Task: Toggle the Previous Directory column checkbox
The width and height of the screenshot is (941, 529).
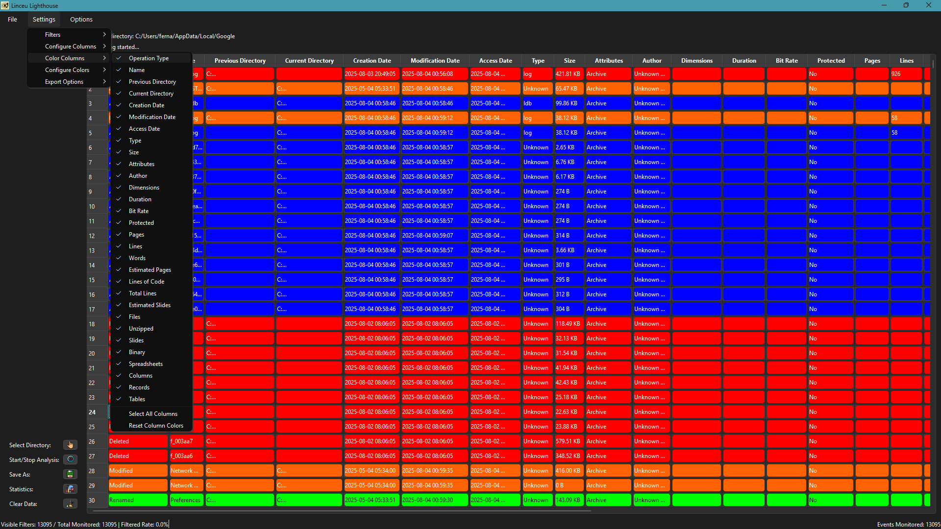Action: [x=152, y=82]
